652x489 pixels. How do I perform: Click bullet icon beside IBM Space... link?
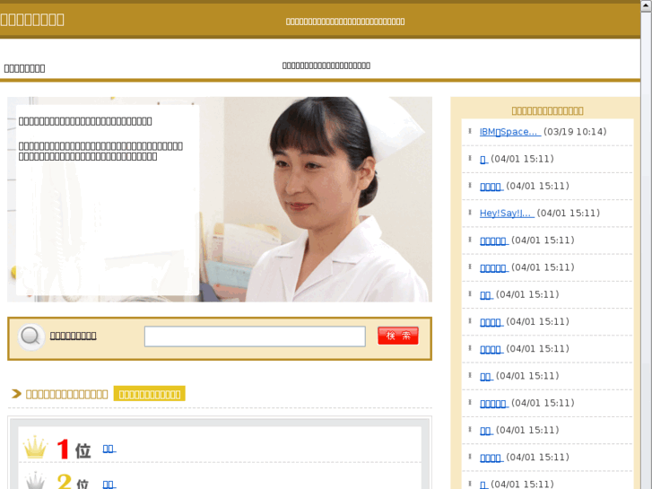pyautogui.click(x=470, y=131)
